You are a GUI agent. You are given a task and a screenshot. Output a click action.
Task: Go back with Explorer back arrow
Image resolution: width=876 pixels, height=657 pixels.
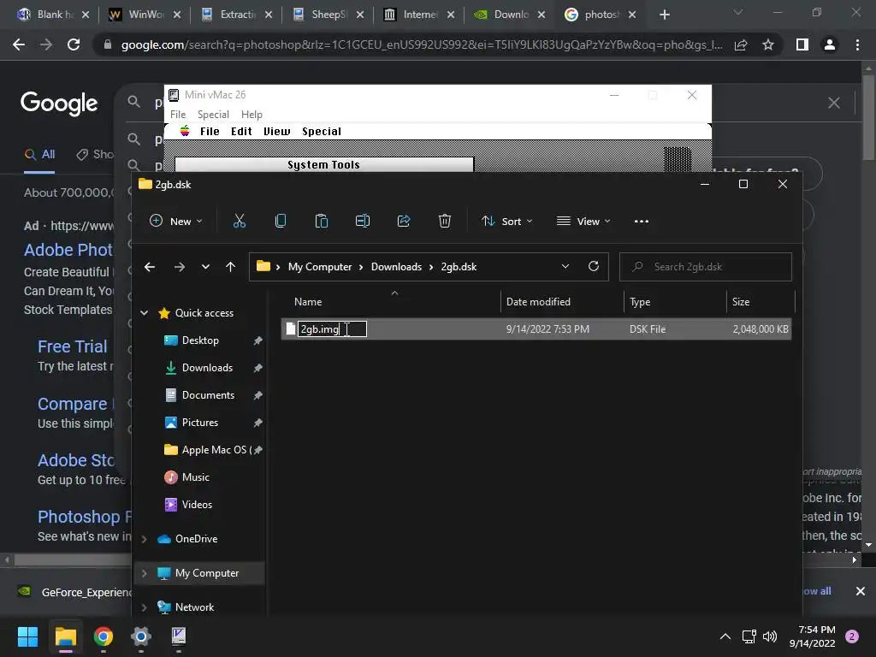[150, 267]
